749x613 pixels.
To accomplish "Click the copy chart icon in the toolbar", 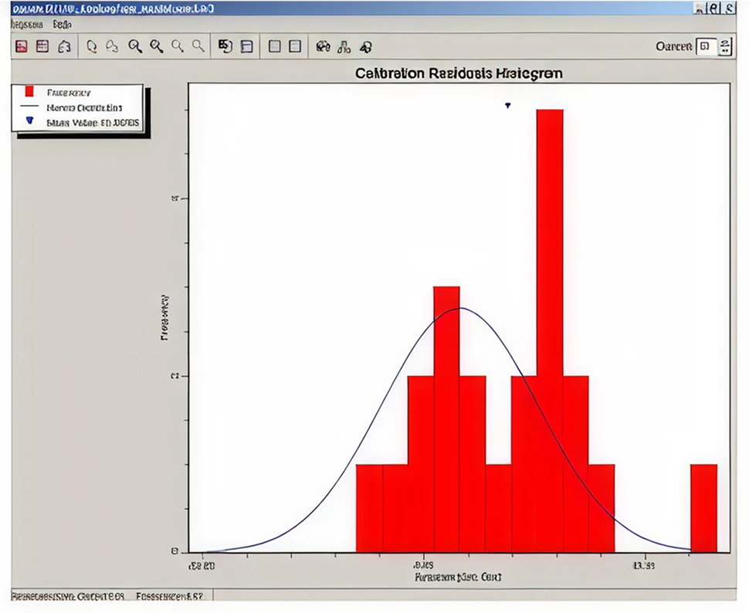I will tap(225, 46).
